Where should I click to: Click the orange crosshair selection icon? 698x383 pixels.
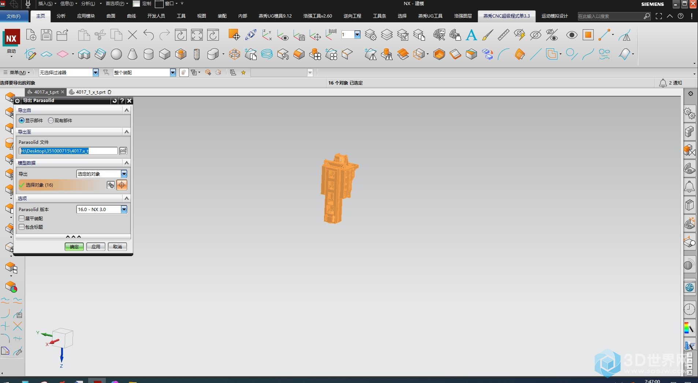click(122, 185)
